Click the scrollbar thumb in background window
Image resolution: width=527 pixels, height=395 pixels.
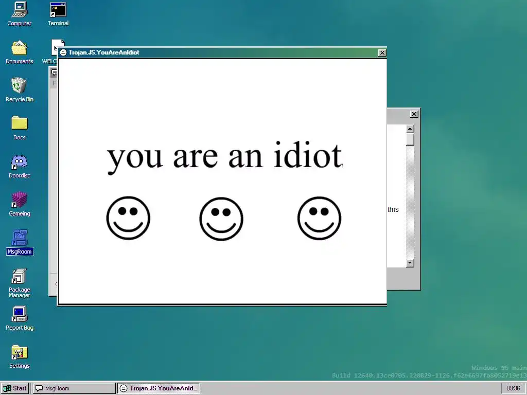click(x=410, y=139)
